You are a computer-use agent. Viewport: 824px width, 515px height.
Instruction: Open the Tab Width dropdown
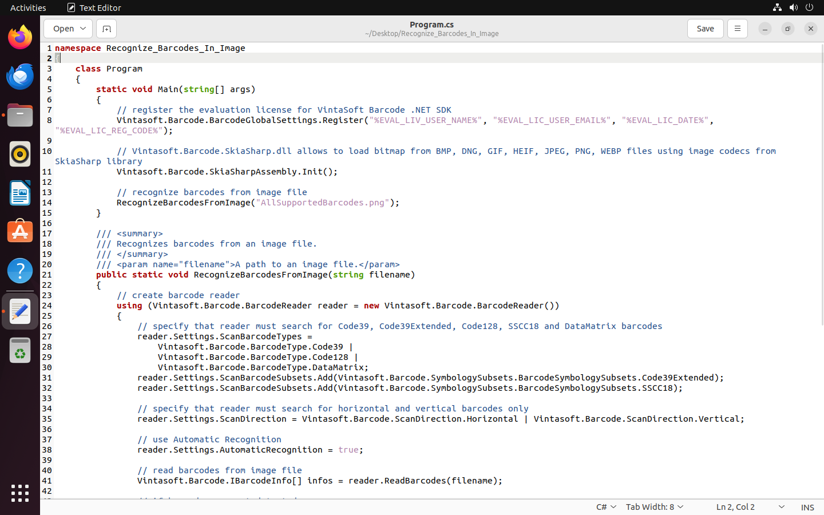pos(655,507)
